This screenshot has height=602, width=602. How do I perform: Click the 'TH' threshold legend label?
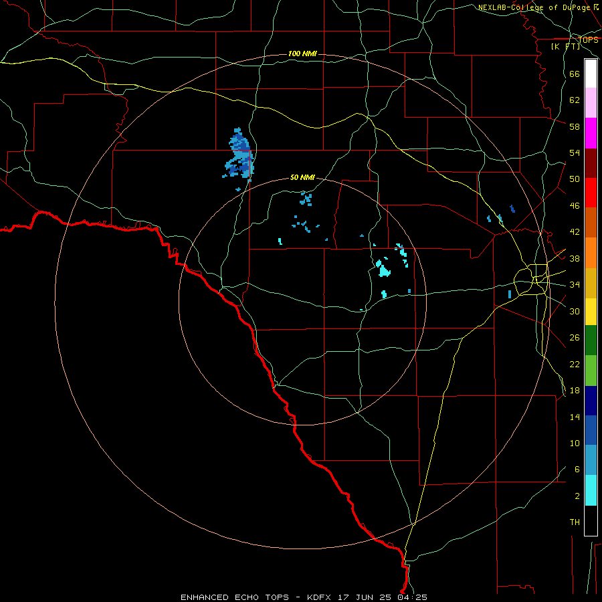pos(575,522)
